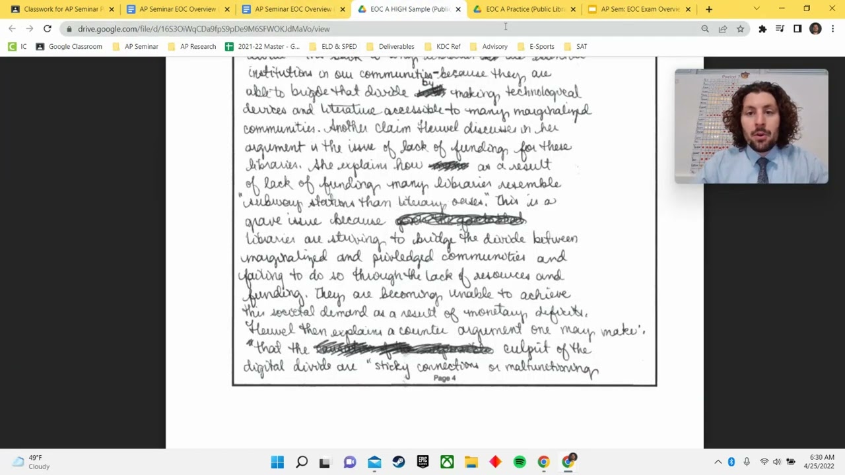This screenshot has width=845, height=475.
Task: Open the Deliverables bookmarks folder
Action: click(x=389, y=47)
